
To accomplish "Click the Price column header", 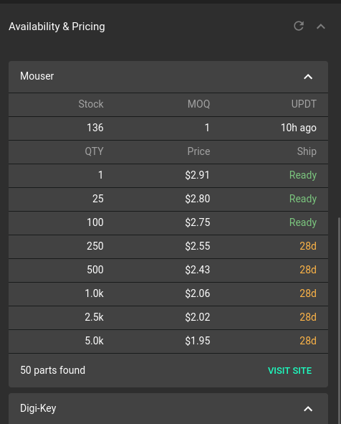I will (x=198, y=151).
